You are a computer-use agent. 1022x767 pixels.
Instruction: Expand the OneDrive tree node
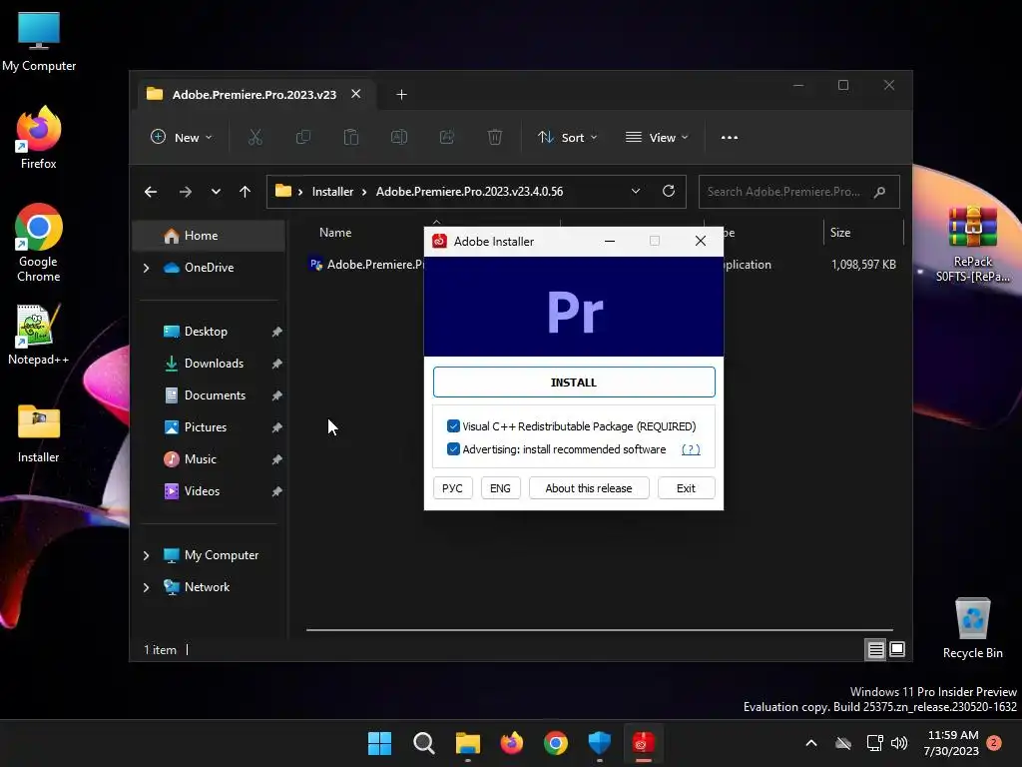tap(146, 268)
